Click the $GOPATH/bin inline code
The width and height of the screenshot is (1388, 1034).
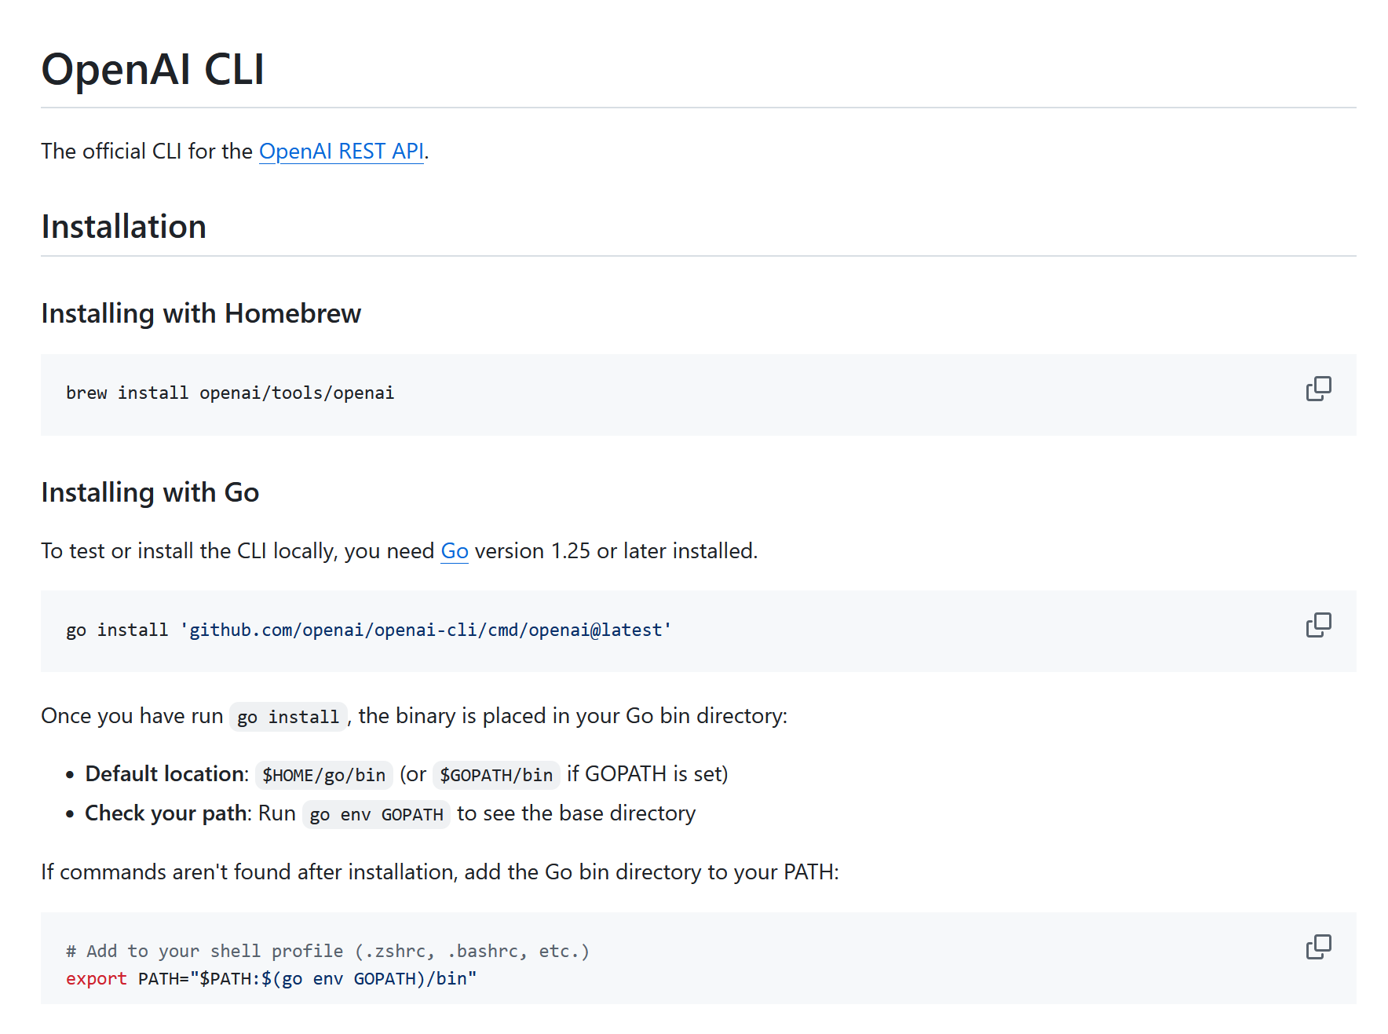[x=496, y=775]
